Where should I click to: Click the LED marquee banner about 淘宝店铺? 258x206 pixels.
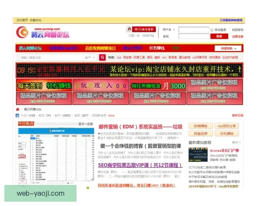(x=129, y=70)
